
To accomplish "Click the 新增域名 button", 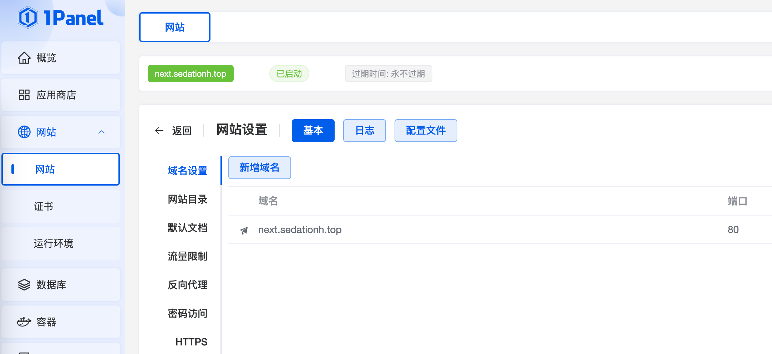I will tap(259, 168).
